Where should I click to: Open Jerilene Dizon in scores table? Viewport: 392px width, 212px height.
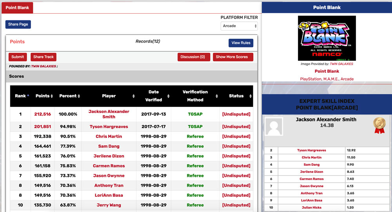click(109, 156)
